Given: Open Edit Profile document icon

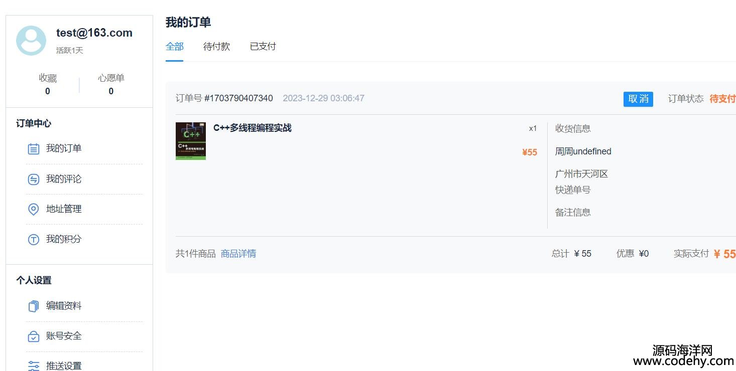Looking at the screenshot, I should [x=34, y=306].
